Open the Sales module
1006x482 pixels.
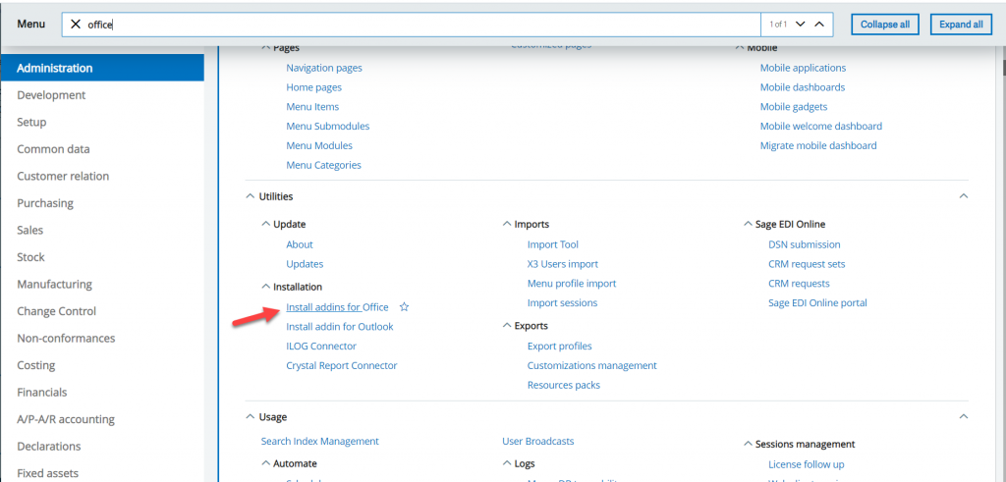[x=30, y=230]
